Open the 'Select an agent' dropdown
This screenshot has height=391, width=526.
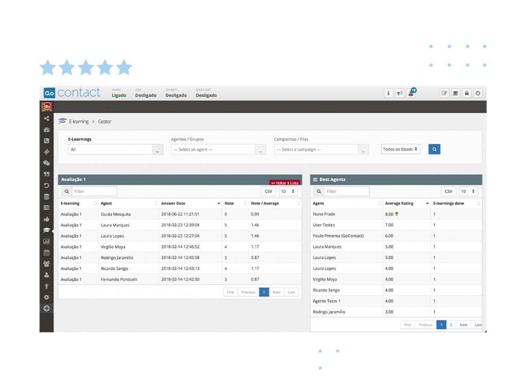tap(218, 150)
